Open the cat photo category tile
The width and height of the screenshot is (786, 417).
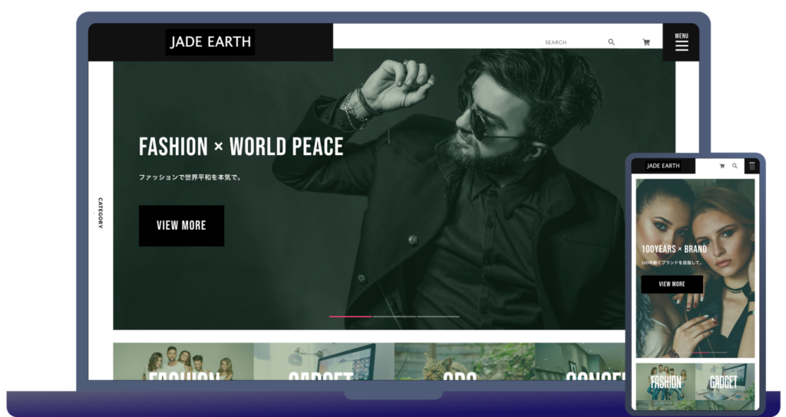tap(464, 362)
